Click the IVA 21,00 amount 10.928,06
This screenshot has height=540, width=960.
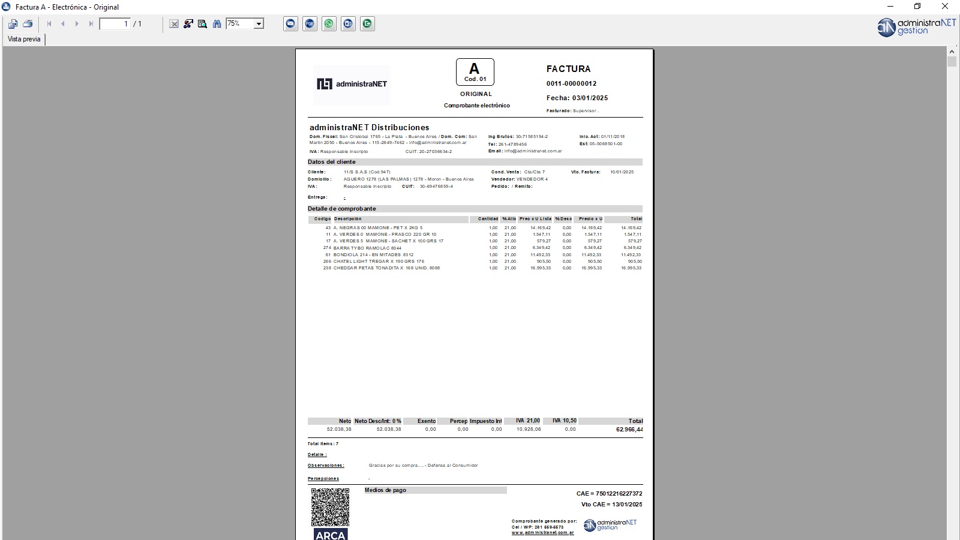(529, 430)
